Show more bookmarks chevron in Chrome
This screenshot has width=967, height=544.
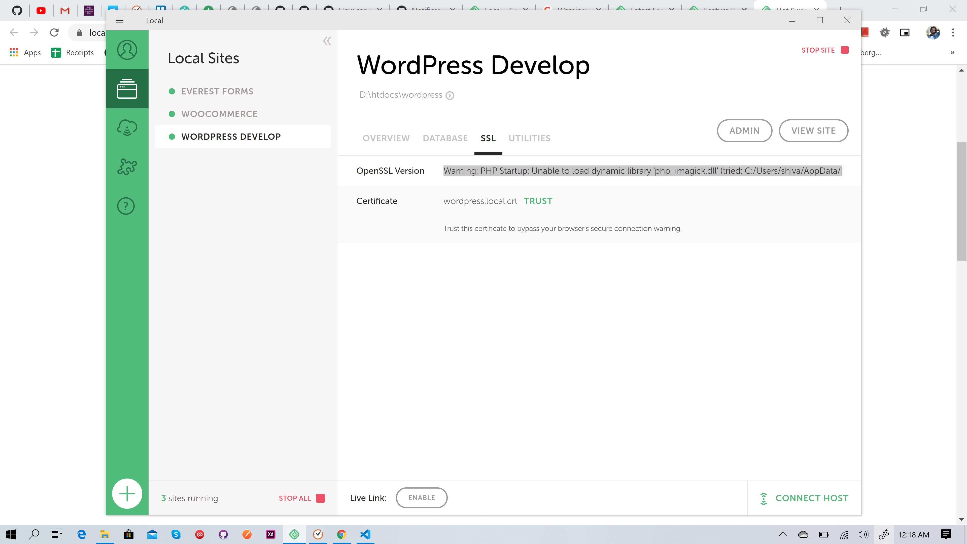pyautogui.click(x=952, y=53)
